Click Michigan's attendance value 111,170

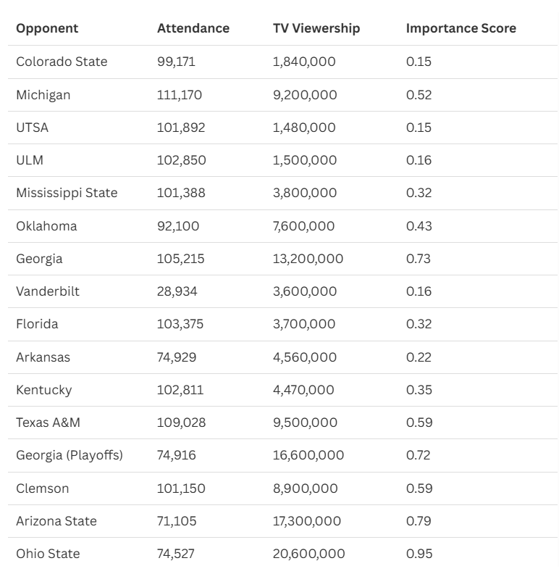pyautogui.click(x=180, y=95)
